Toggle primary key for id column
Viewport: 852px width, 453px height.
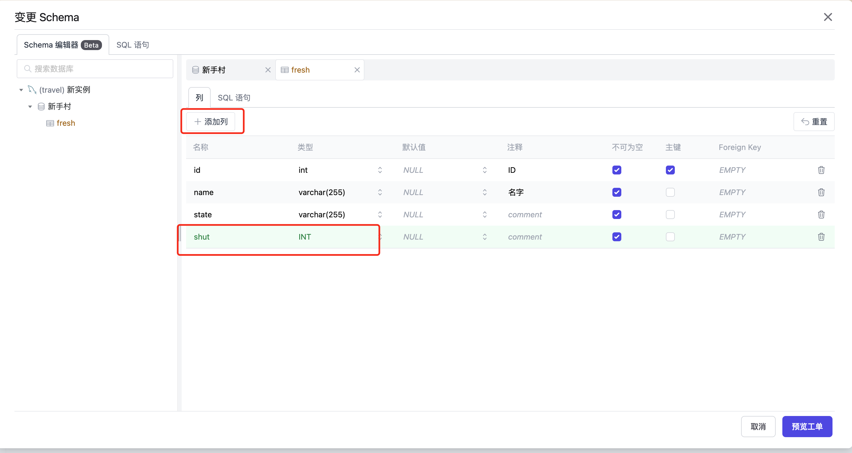[x=670, y=170]
